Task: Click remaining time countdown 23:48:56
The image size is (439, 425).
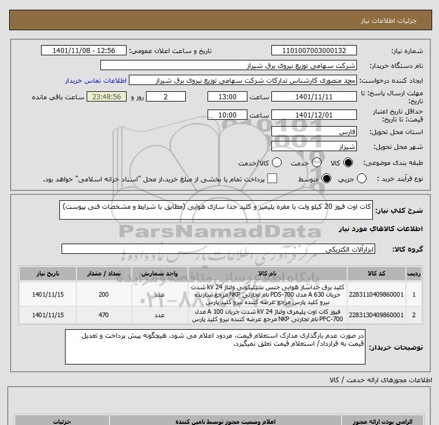Action: coord(107,96)
